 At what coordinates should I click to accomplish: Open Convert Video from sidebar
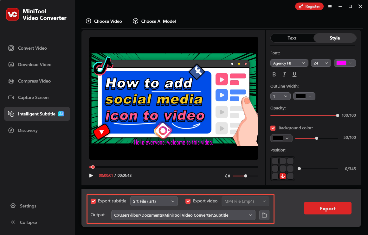coord(28,48)
